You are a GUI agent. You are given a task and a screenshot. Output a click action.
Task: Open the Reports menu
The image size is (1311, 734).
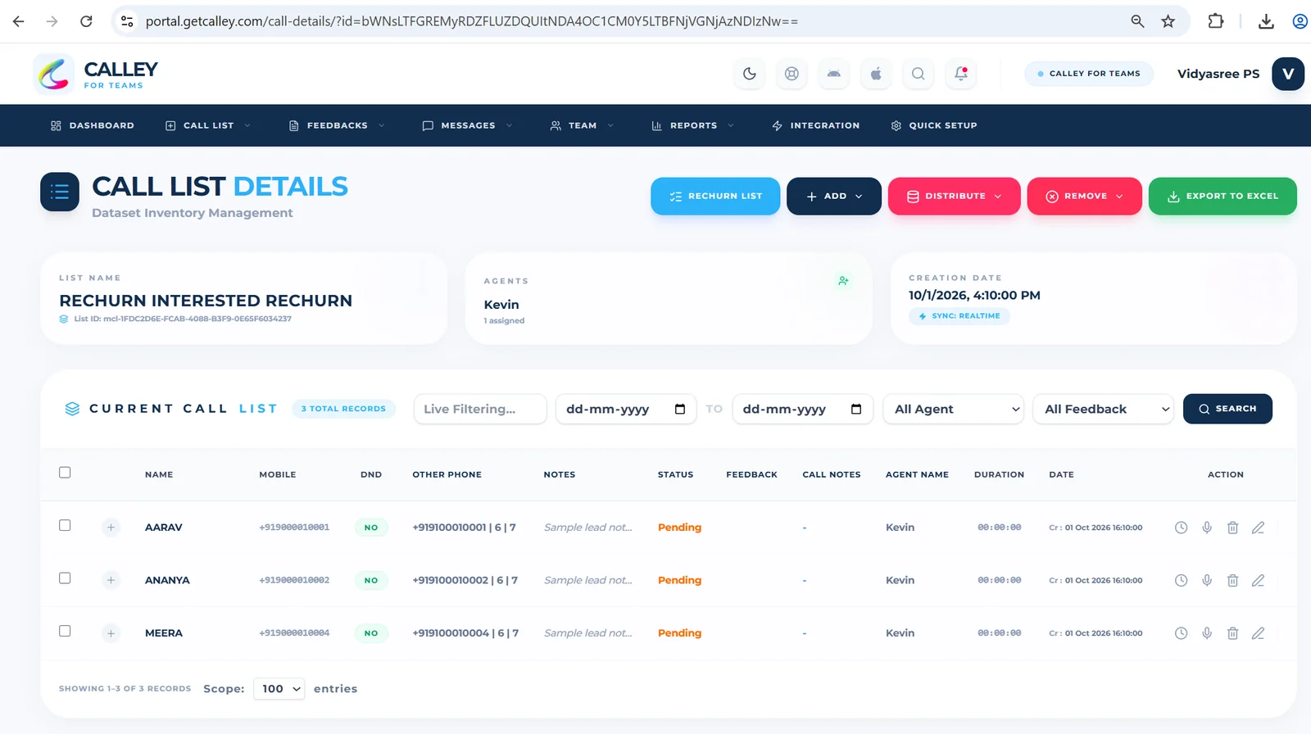693,125
